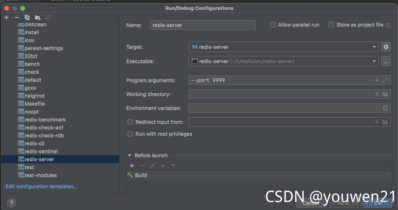
Task: Check the Redirect input from option
Action: [x=130, y=122]
